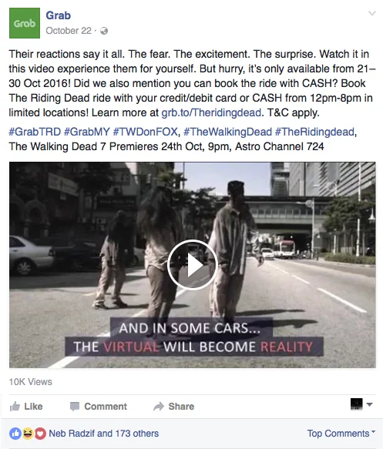This screenshot has width=383, height=449.
Task: Click the Comment speech bubble button
Action: pos(99,407)
